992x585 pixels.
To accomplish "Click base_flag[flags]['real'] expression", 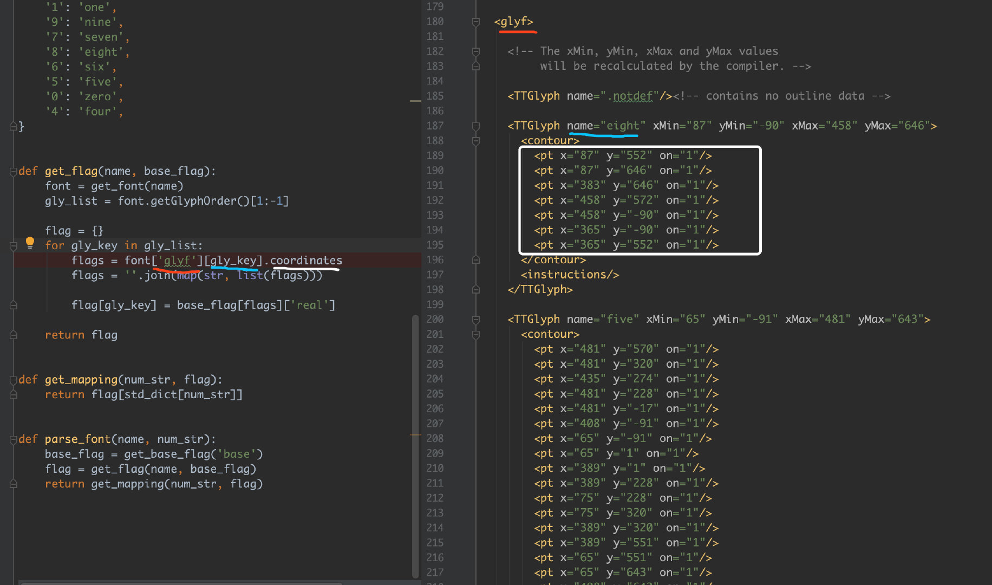I will click(x=256, y=305).
